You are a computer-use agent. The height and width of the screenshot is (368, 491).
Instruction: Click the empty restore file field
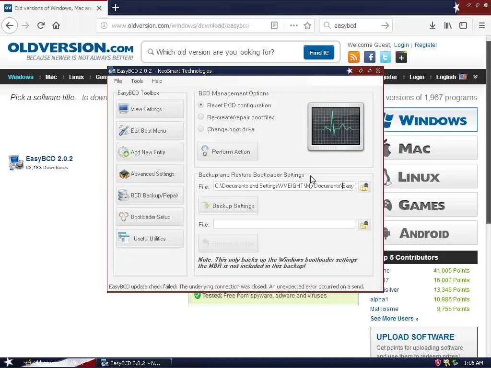coord(284,224)
